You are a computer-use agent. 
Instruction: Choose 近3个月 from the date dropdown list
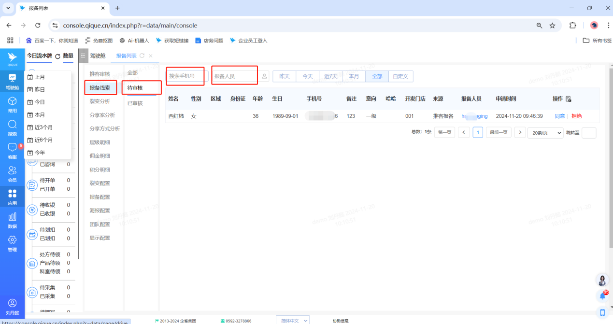[43, 127]
